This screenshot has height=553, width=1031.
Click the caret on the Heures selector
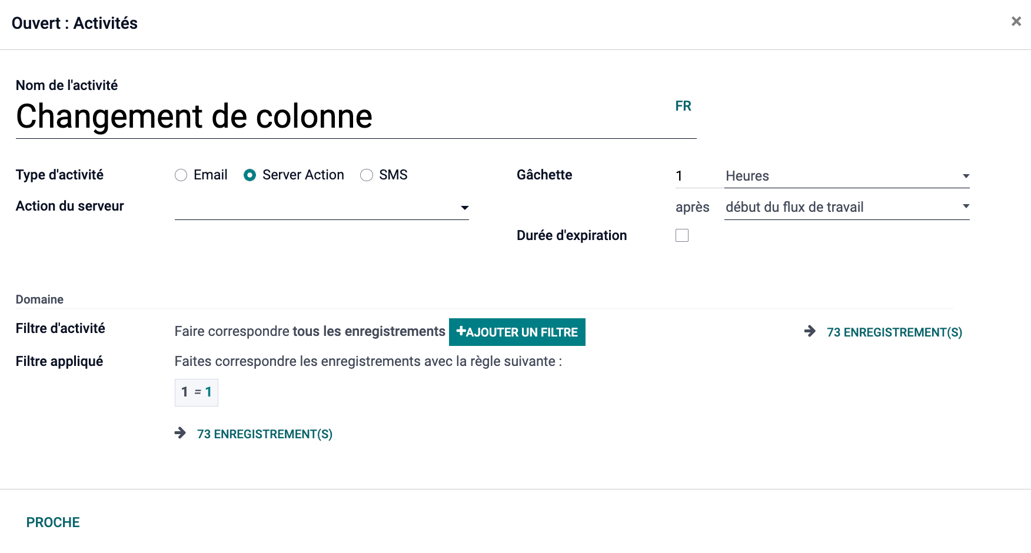pyautogui.click(x=965, y=175)
